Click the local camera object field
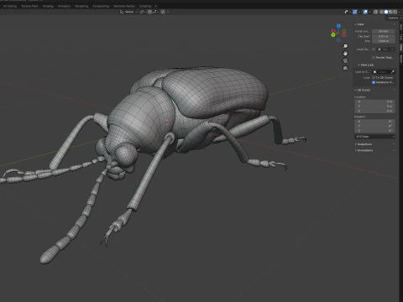403x302 pixels. pyautogui.click(x=386, y=49)
